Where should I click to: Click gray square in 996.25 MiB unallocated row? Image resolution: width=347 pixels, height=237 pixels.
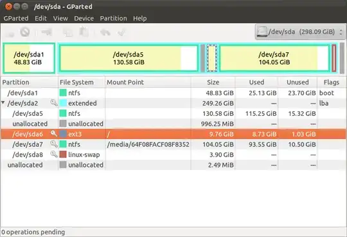(63, 124)
